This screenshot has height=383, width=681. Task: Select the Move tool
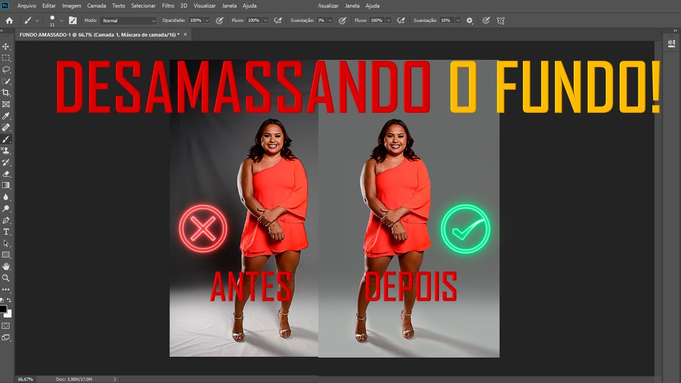[6, 47]
